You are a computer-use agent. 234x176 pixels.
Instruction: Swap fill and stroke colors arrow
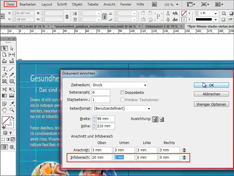(13, 118)
